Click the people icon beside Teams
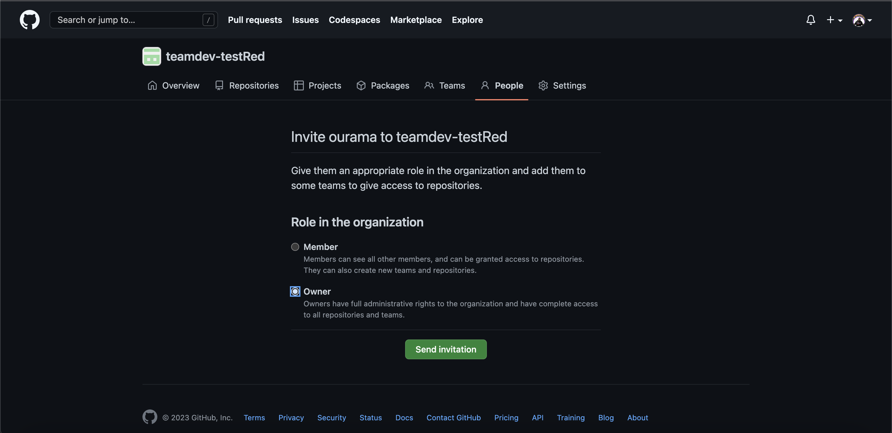Screen dimensions: 892x433 (429, 85)
